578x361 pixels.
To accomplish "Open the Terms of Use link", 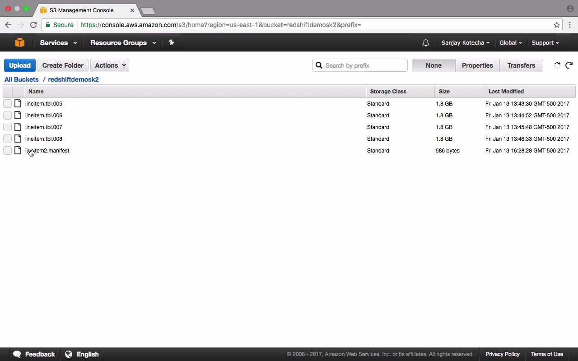I will pyautogui.click(x=547, y=354).
